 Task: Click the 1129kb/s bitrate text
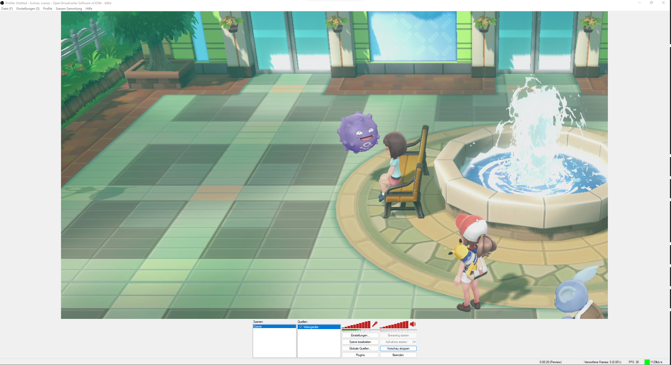tap(656, 362)
